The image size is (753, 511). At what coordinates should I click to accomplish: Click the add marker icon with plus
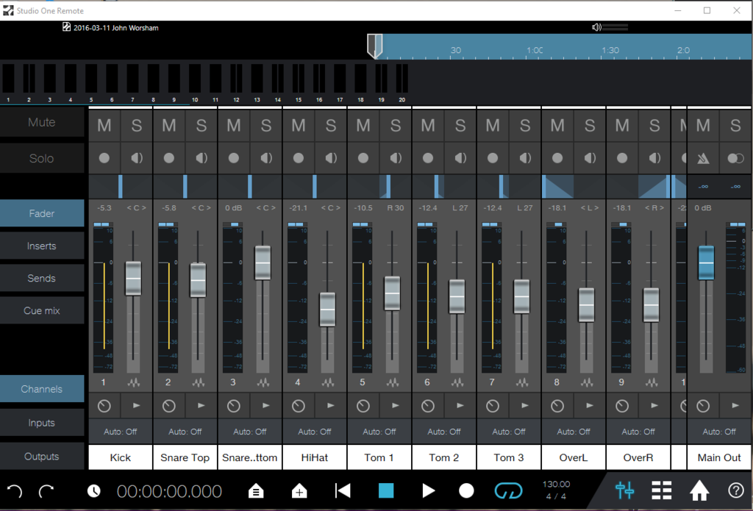point(299,491)
